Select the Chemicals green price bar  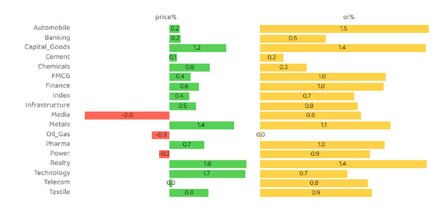[x=189, y=67]
